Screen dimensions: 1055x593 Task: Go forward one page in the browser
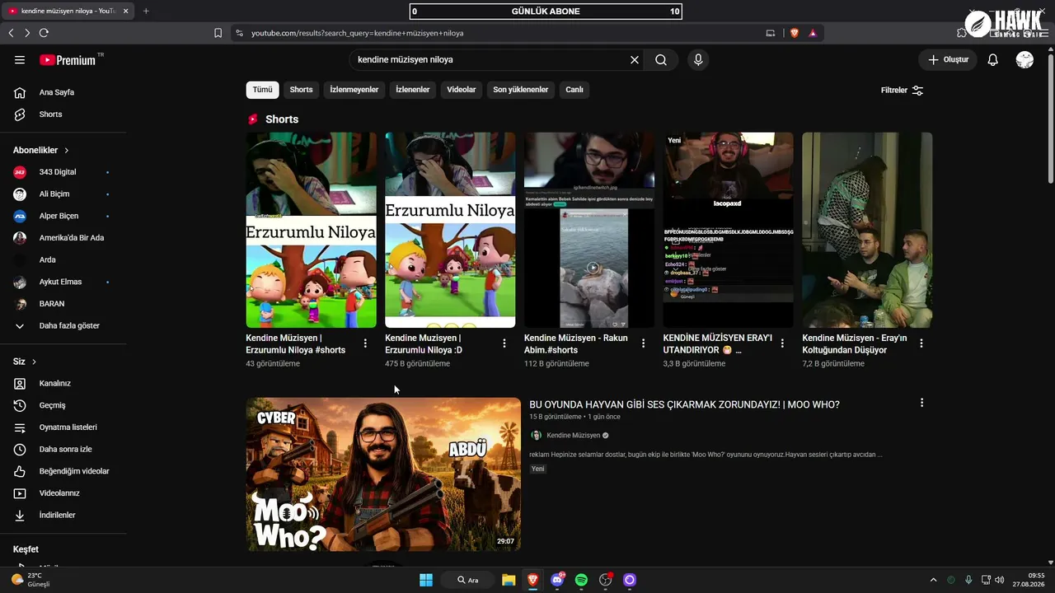coord(27,33)
